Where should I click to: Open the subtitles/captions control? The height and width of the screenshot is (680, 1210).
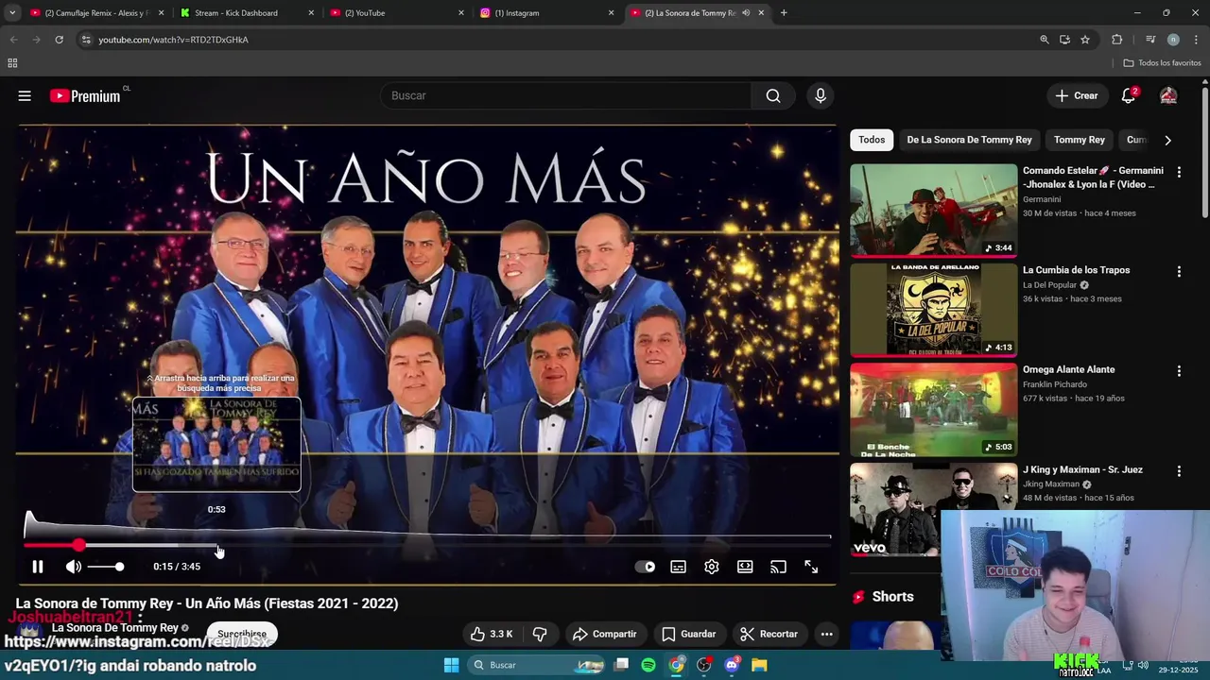(x=678, y=567)
